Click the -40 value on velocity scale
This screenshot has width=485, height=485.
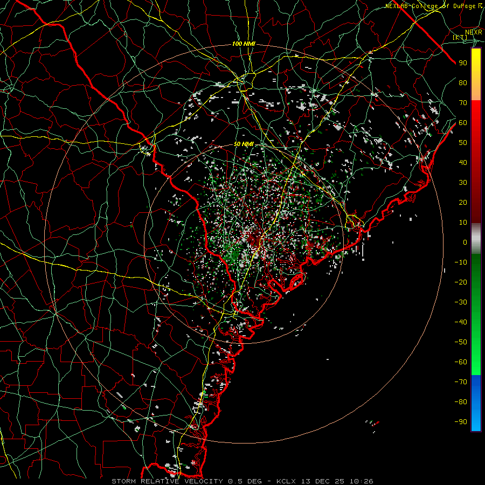(x=461, y=322)
